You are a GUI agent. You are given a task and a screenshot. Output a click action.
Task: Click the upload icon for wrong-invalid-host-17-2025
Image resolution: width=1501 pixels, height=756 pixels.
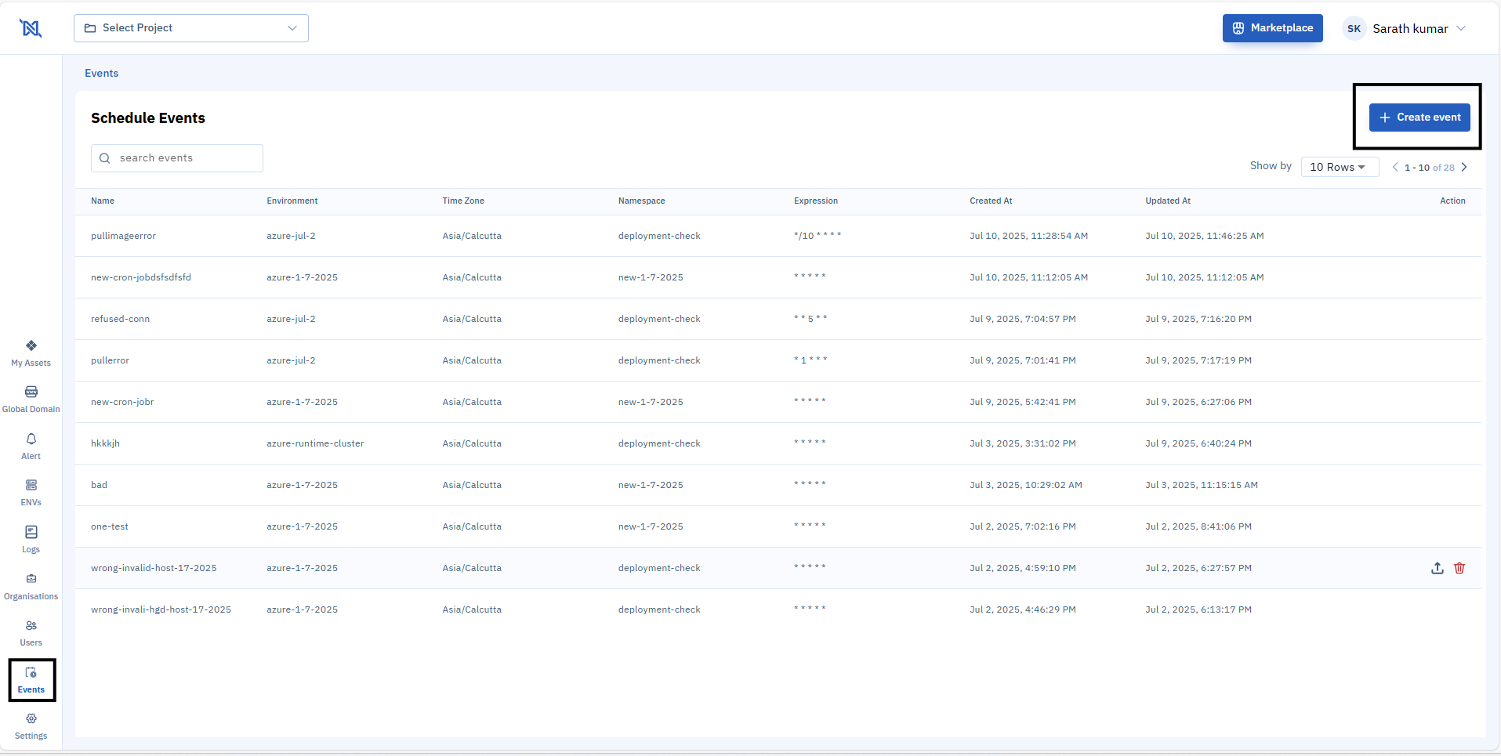(x=1438, y=568)
